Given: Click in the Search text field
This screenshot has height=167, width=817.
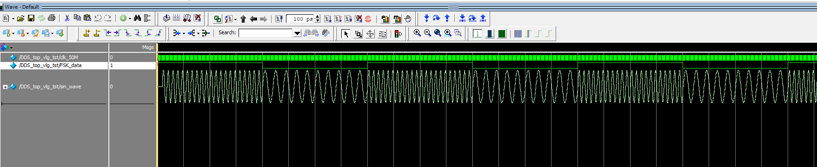Looking at the screenshot, I should click(x=266, y=33).
